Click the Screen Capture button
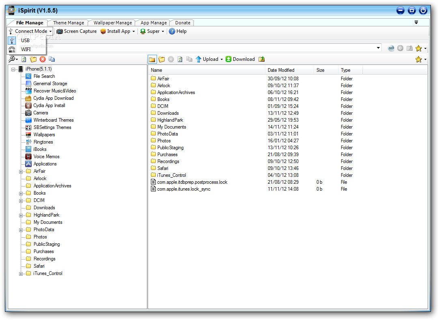 pos(76,31)
